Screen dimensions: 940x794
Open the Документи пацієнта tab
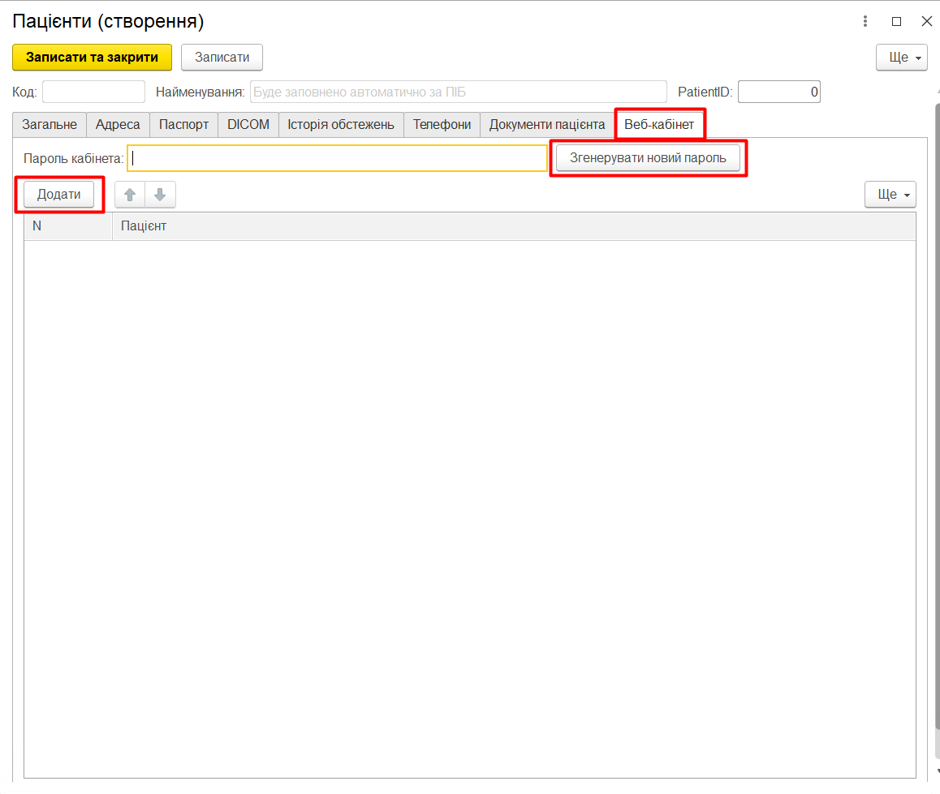[x=546, y=125]
